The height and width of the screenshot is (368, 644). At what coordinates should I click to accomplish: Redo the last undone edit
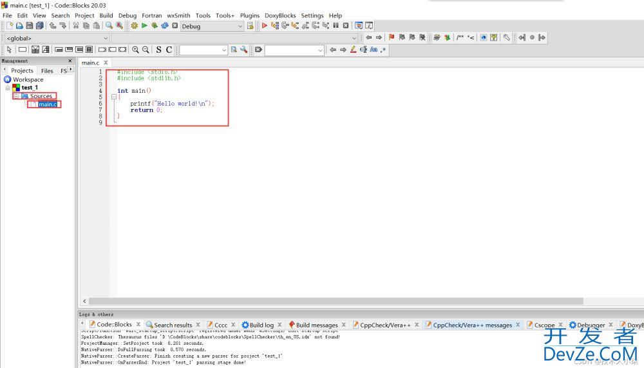pyautogui.click(x=63, y=26)
